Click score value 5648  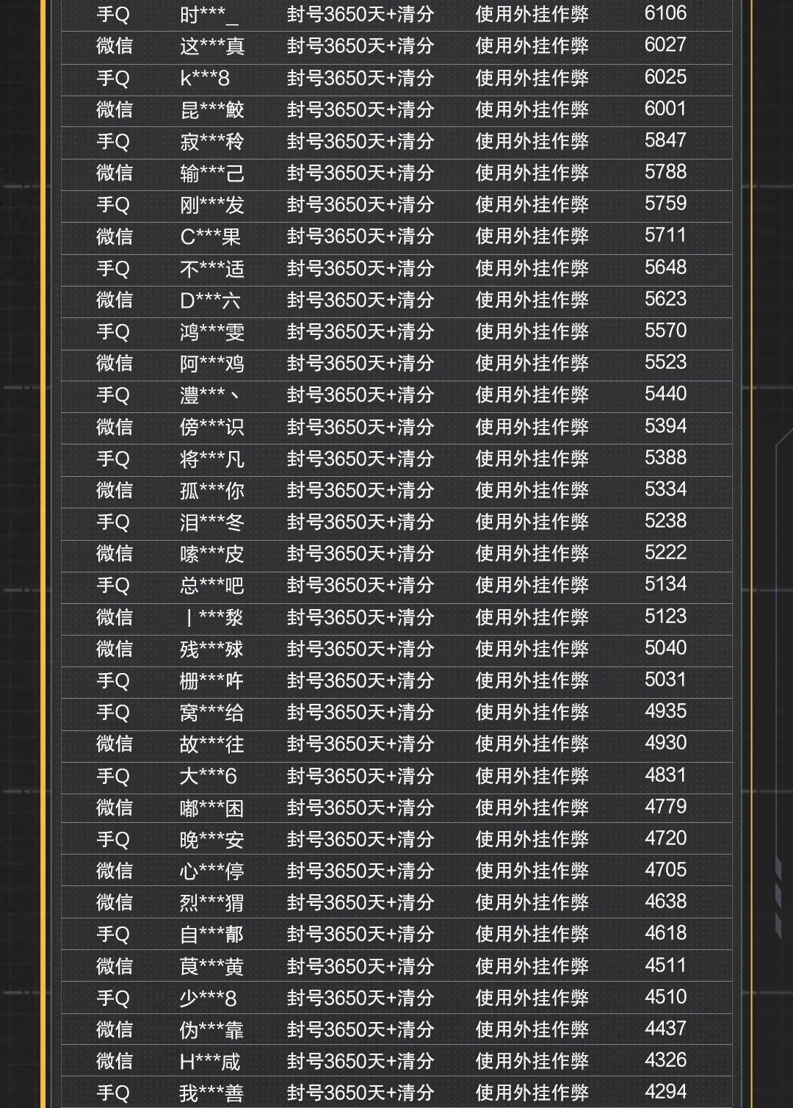665,267
